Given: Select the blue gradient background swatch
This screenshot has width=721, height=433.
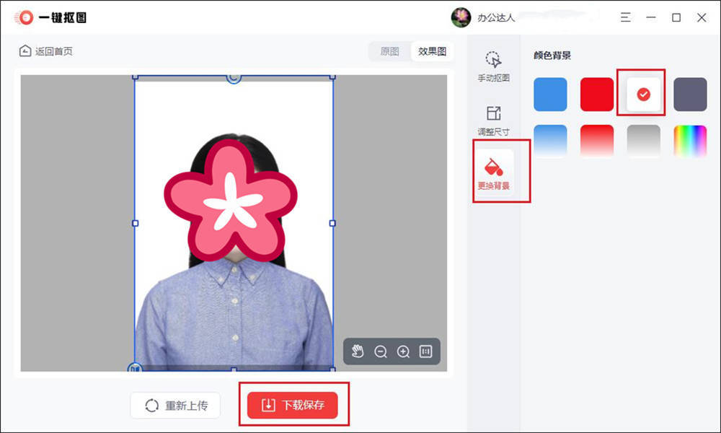Looking at the screenshot, I should click(550, 139).
